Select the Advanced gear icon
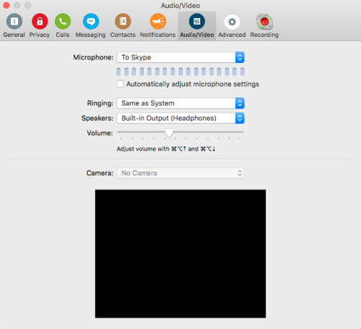This screenshot has height=329, width=361. 232,22
